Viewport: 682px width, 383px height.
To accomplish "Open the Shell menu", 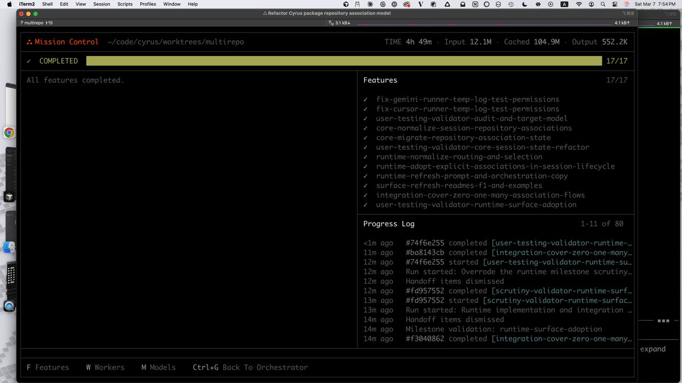I will 47,4.
